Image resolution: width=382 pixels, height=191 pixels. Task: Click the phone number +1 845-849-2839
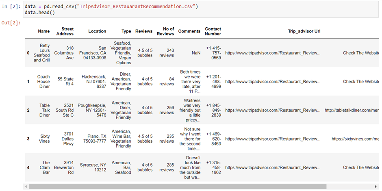pyautogui.click(x=214, y=110)
